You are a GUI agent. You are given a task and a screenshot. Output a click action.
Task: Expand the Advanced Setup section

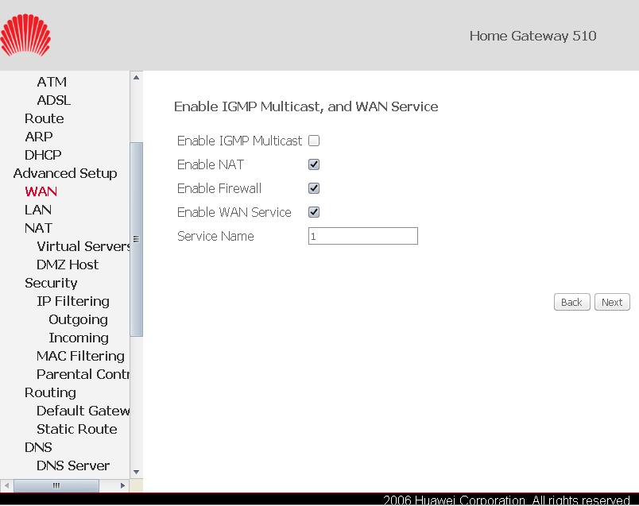(65, 173)
